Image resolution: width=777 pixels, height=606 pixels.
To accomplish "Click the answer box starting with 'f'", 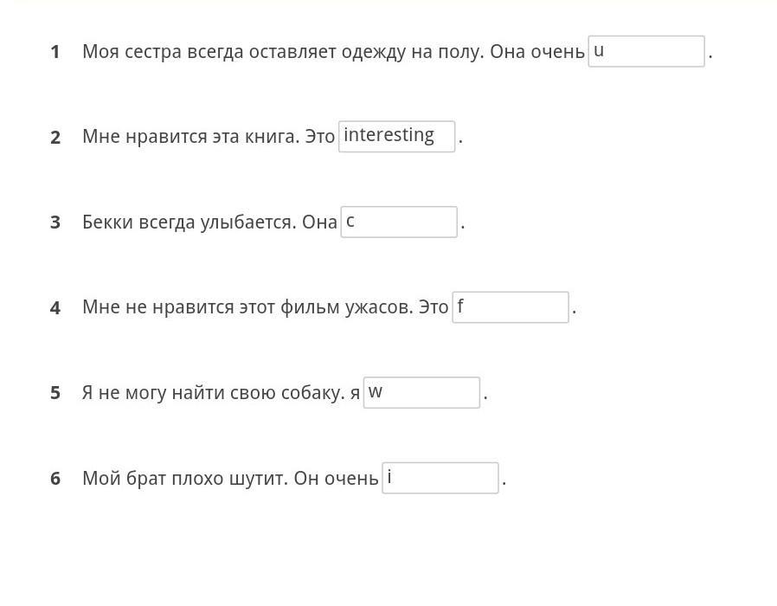I will (511, 307).
